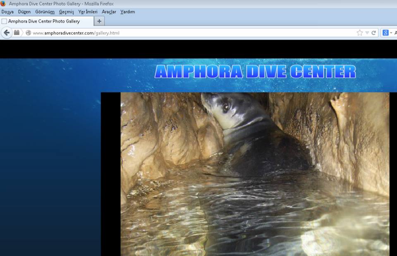The width and height of the screenshot is (397, 256).
Task: Open a new tab with plus button
Action: [x=99, y=21]
